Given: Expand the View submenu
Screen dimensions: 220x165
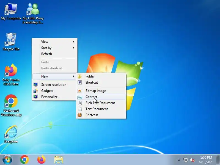Looking at the screenshot, I should click(55, 42).
